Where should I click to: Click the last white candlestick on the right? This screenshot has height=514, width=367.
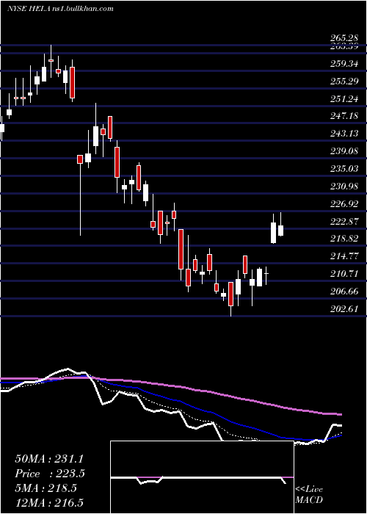(280, 231)
